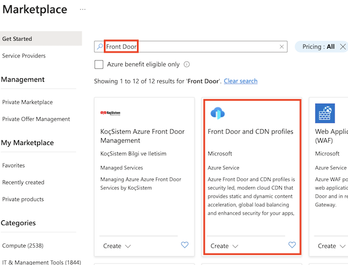Select Get Started in sidebar
This screenshot has width=348, height=265.
tap(41, 39)
